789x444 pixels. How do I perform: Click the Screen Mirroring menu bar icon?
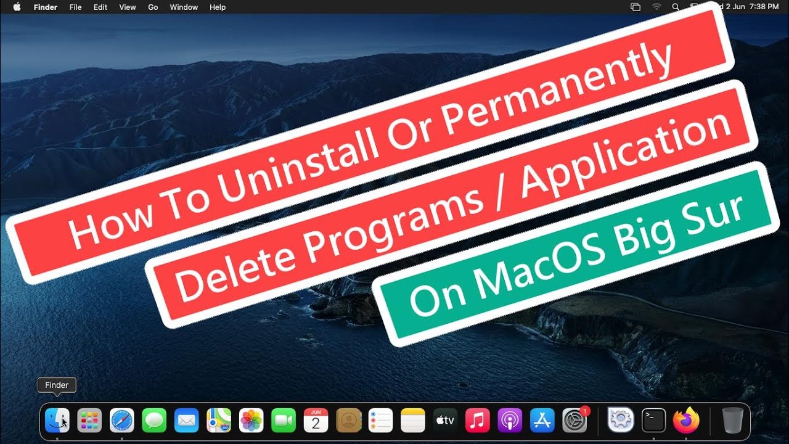[x=636, y=7]
